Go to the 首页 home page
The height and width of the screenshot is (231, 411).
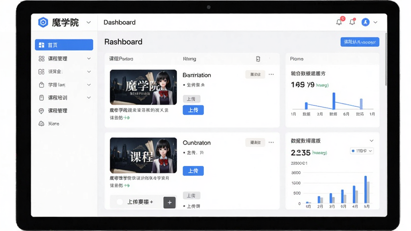(64, 45)
